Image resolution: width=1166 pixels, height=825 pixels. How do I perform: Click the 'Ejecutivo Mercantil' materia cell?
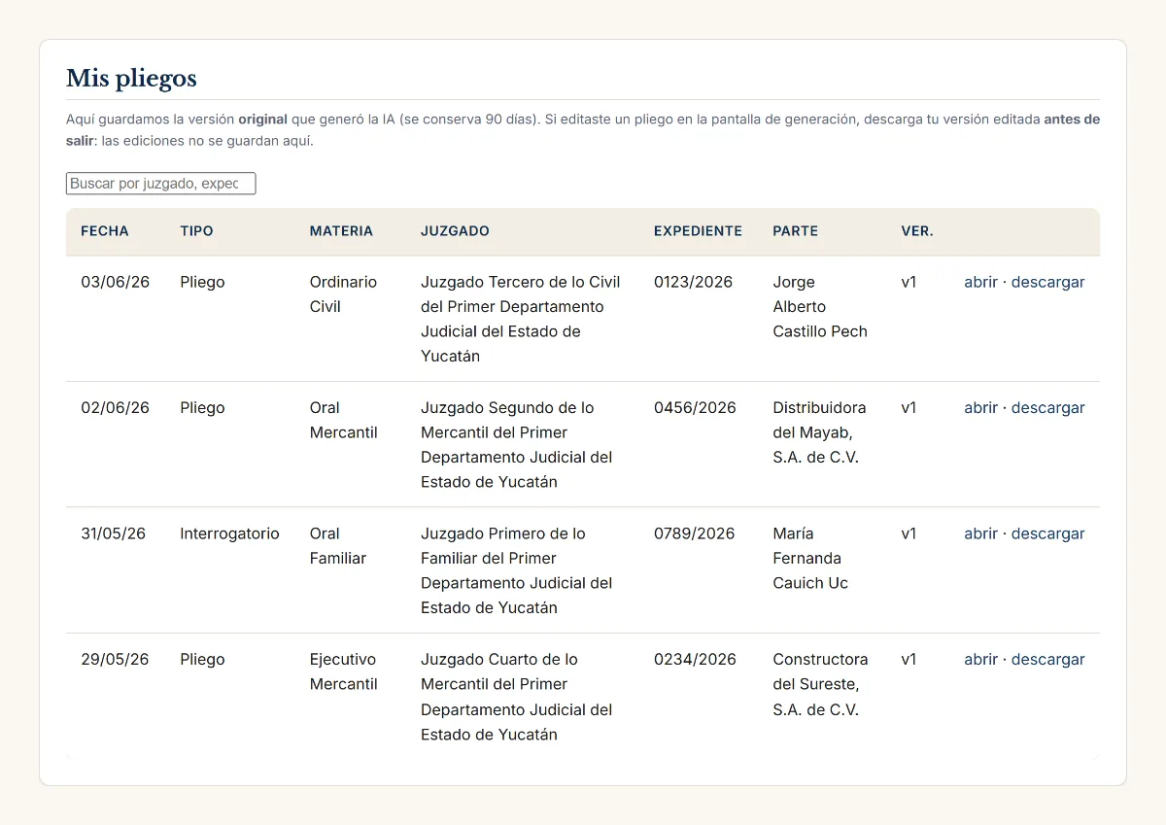click(x=343, y=671)
